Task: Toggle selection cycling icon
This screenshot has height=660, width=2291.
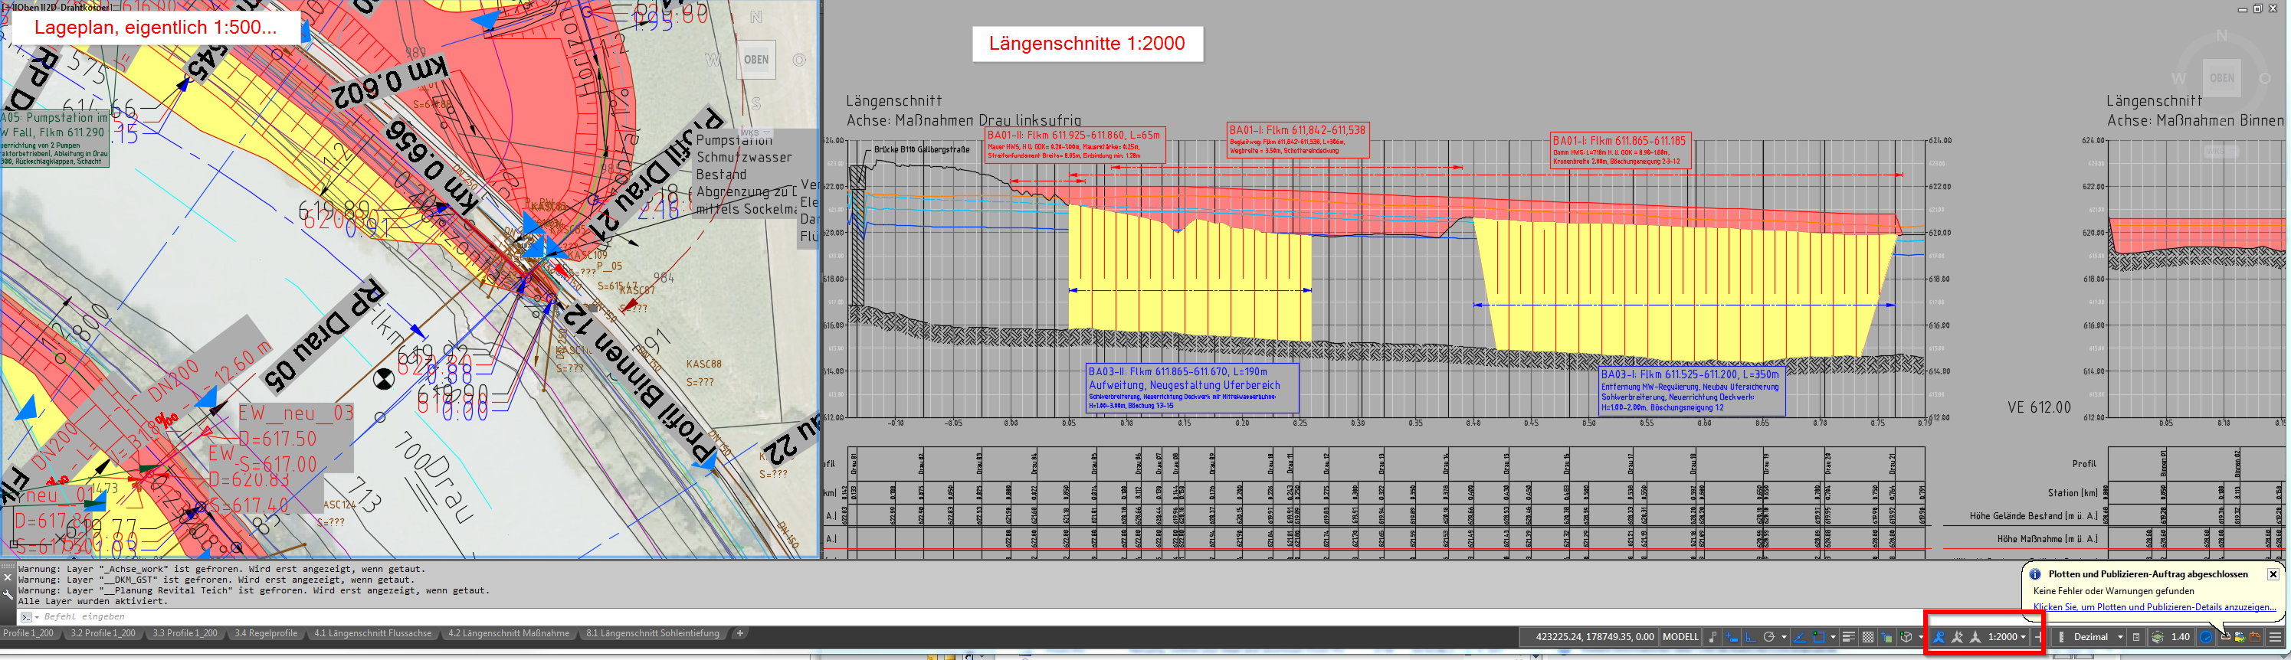Action: click(x=1886, y=637)
